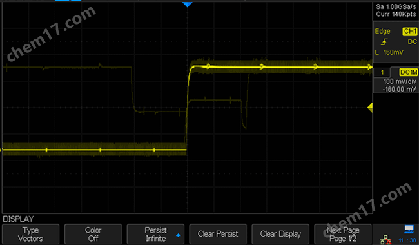Click the 100 mV/div vertical scale readout
The width and height of the screenshot is (419, 245).
coord(400,81)
